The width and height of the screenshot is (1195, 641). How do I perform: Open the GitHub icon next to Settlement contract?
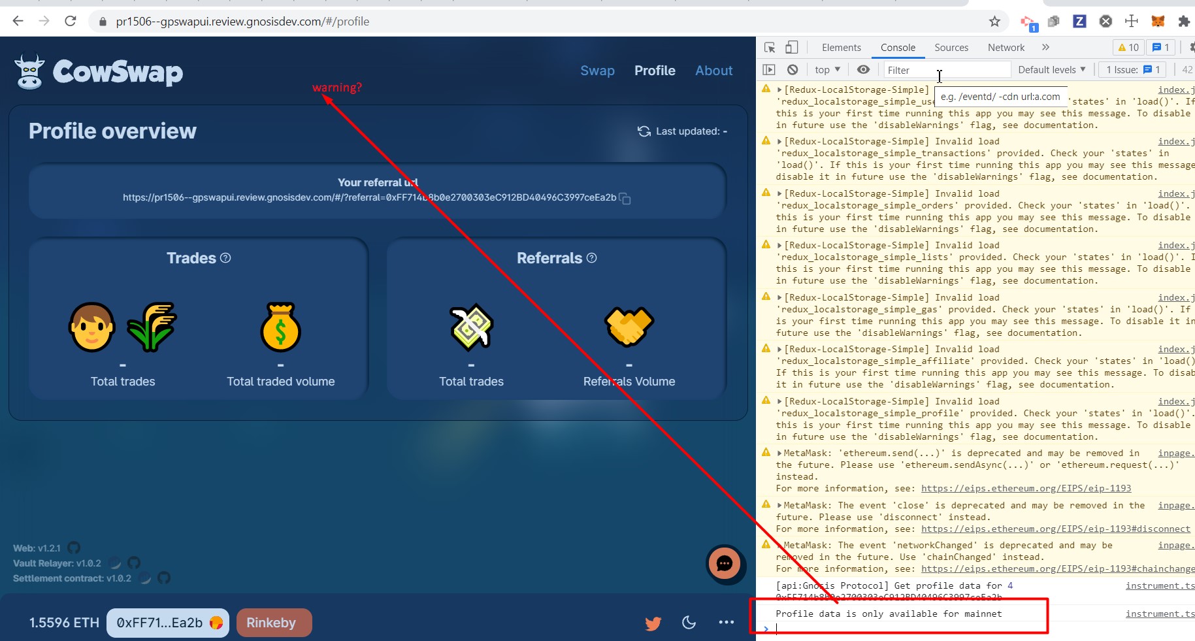(164, 578)
